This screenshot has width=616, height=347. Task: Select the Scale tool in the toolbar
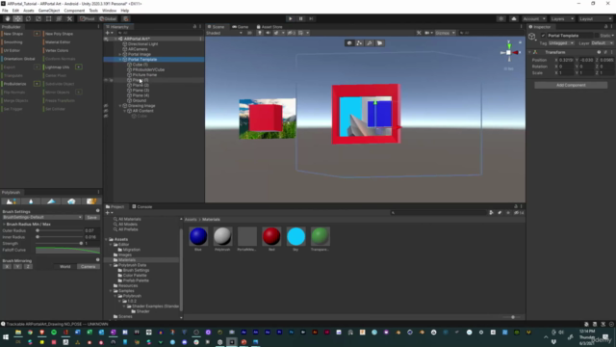[38, 19]
